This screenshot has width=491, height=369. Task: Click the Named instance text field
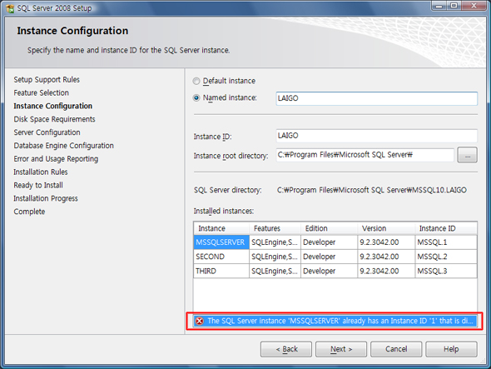point(376,98)
